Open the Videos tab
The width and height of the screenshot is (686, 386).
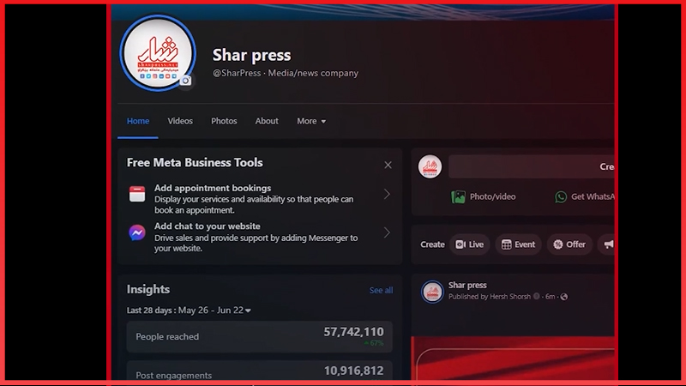[180, 121]
